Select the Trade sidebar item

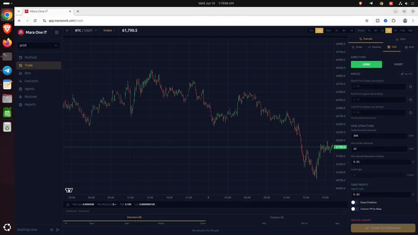pos(38,65)
